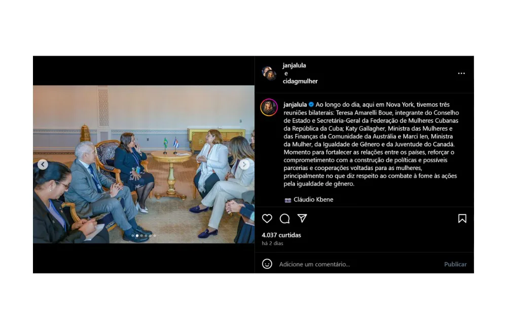
Task: Open janjalula profile picture beside caption
Action: point(269,107)
